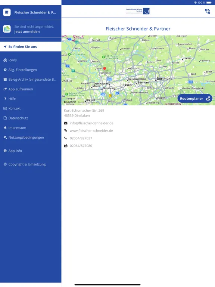Click the eraser icon for App aufräumen
The image size is (215, 287).
tap(5, 89)
